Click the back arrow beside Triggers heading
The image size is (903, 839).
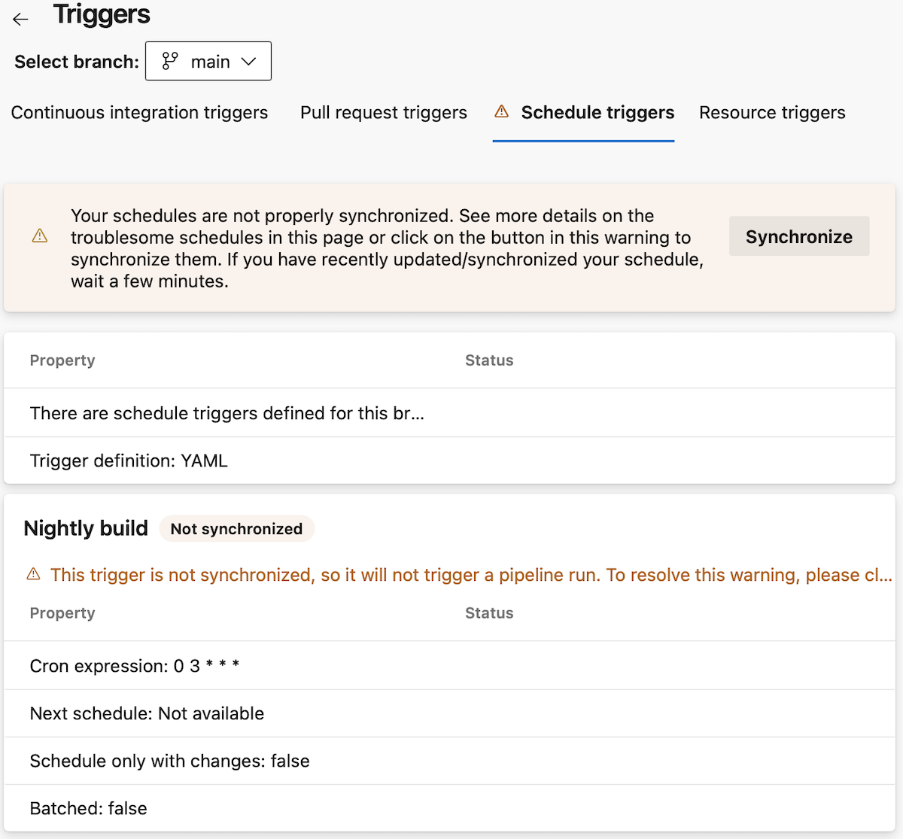[x=20, y=19]
